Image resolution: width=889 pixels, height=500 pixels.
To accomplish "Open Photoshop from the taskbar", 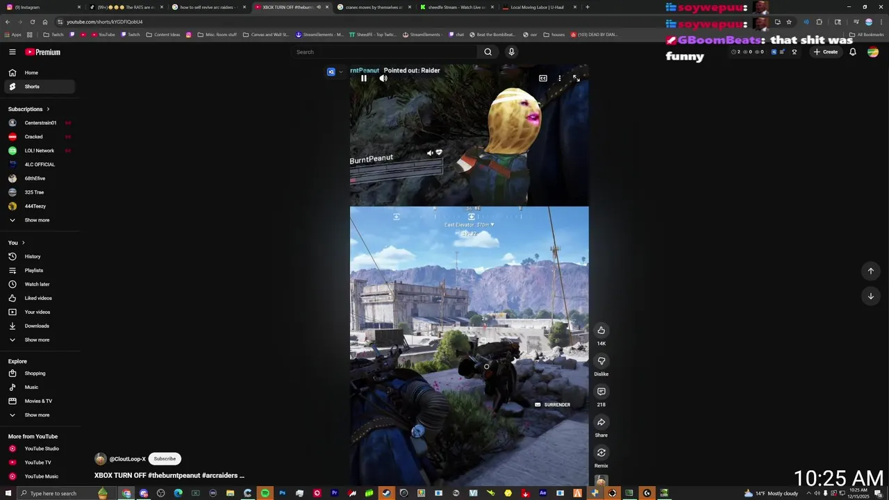I will (x=282, y=493).
